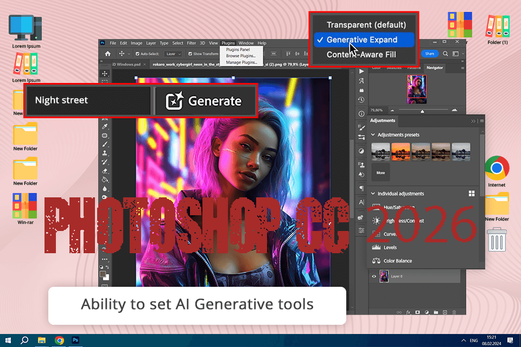Click the Generate button
Screen dimensions: 521x347
(x=205, y=101)
